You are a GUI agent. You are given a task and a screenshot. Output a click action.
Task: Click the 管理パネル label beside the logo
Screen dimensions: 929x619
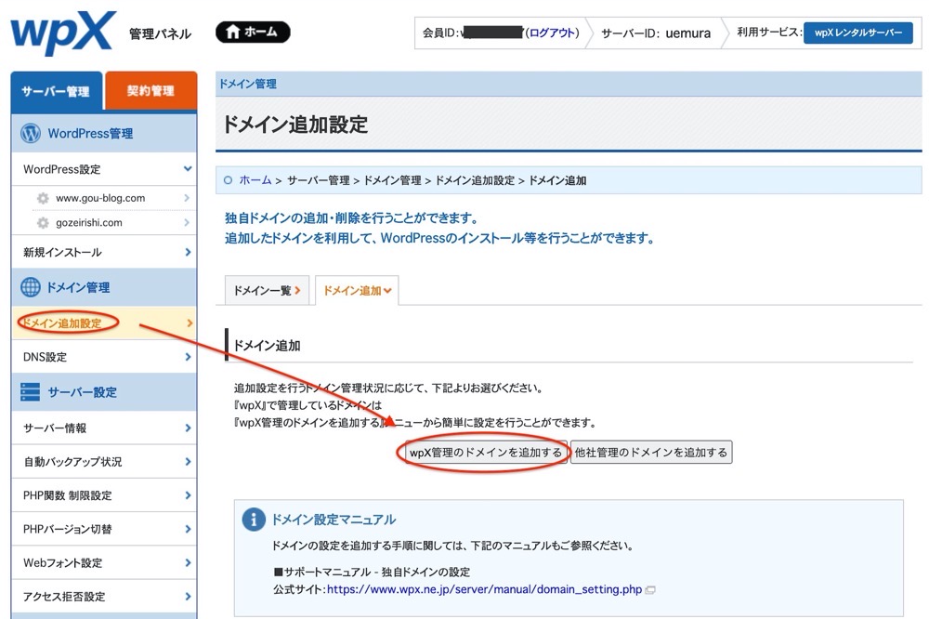point(160,34)
